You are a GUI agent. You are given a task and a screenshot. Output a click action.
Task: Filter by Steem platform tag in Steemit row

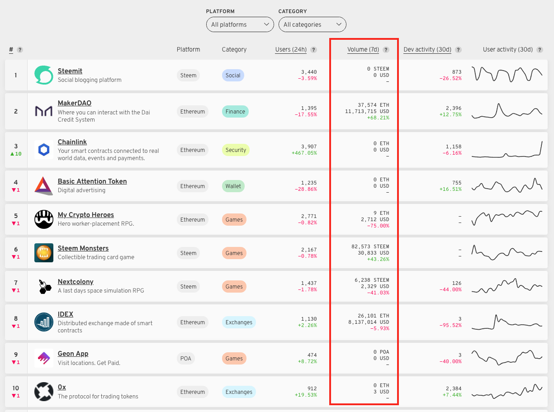188,76
